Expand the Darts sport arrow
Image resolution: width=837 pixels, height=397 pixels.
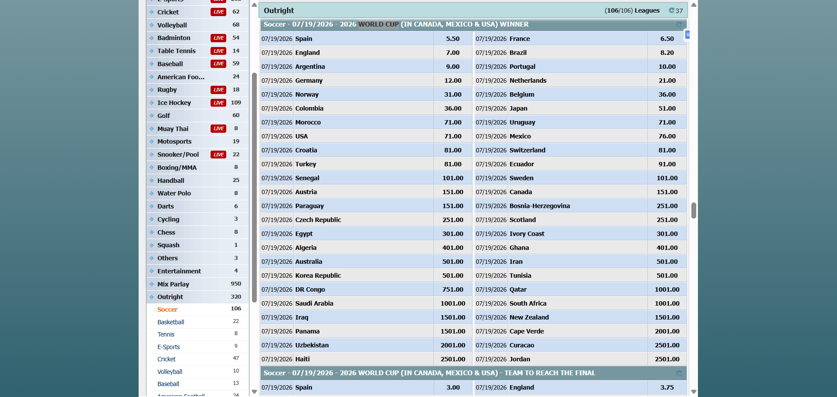click(152, 206)
